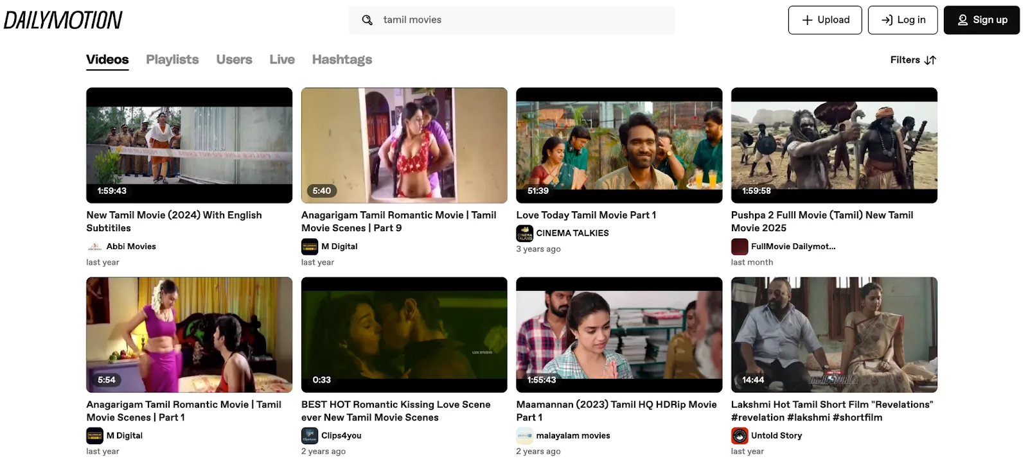The width and height of the screenshot is (1028, 459).
Task: Switch to the Users tab
Action: [x=234, y=60]
